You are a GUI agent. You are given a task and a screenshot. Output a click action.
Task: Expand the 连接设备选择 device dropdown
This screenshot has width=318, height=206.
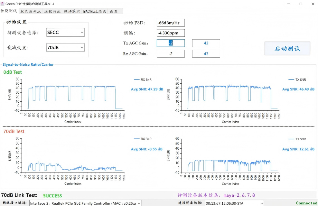coord(234,203)
